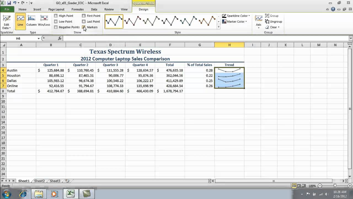Click the volume speaker tray icon
The width and height of the screenshot is (353, 199).
coord(327,194)
